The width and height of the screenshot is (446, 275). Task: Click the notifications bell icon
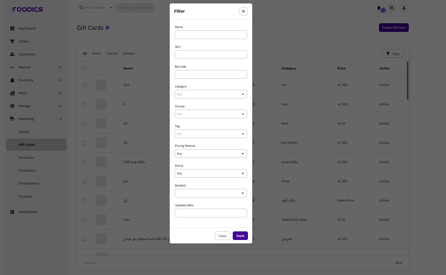point(379,8)
